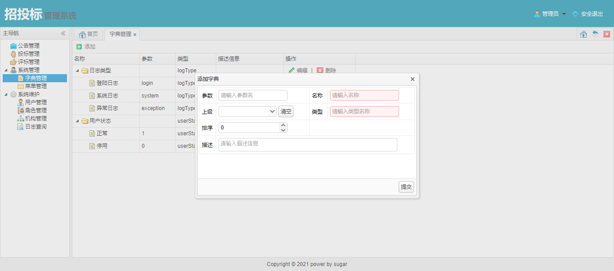The height and width of the screenshot is (271, 614).
Task: Open 字典管理 in the sidebar
Action: pyautogui.click(x=36, y=78)
